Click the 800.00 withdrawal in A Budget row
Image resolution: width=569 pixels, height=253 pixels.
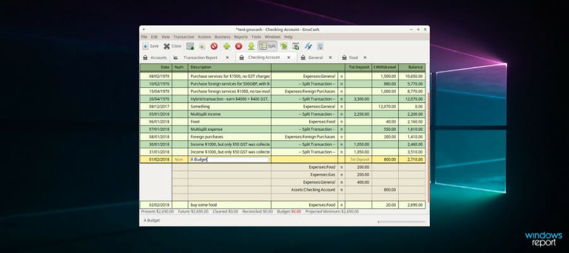[385, 160]
